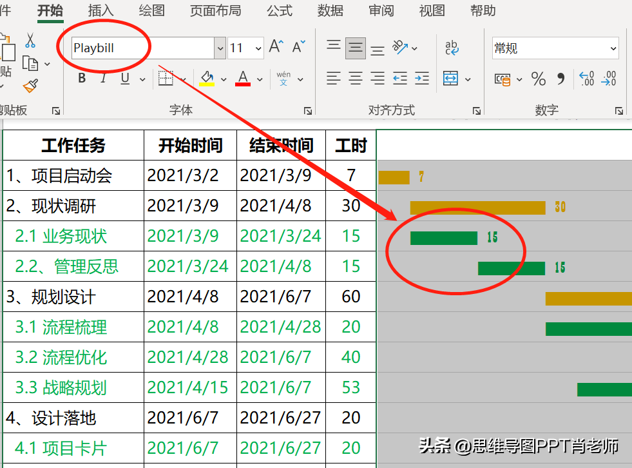Select Top Align icon
This screenshot has height=468, width=632.
tap(334, 45)
